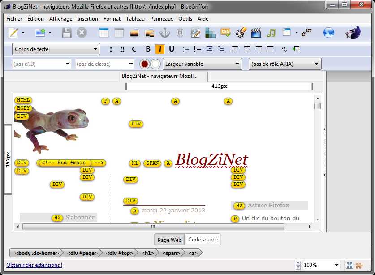Select the div #page breadcrumb
375x275 pixels.
click(x=82, y=253)
